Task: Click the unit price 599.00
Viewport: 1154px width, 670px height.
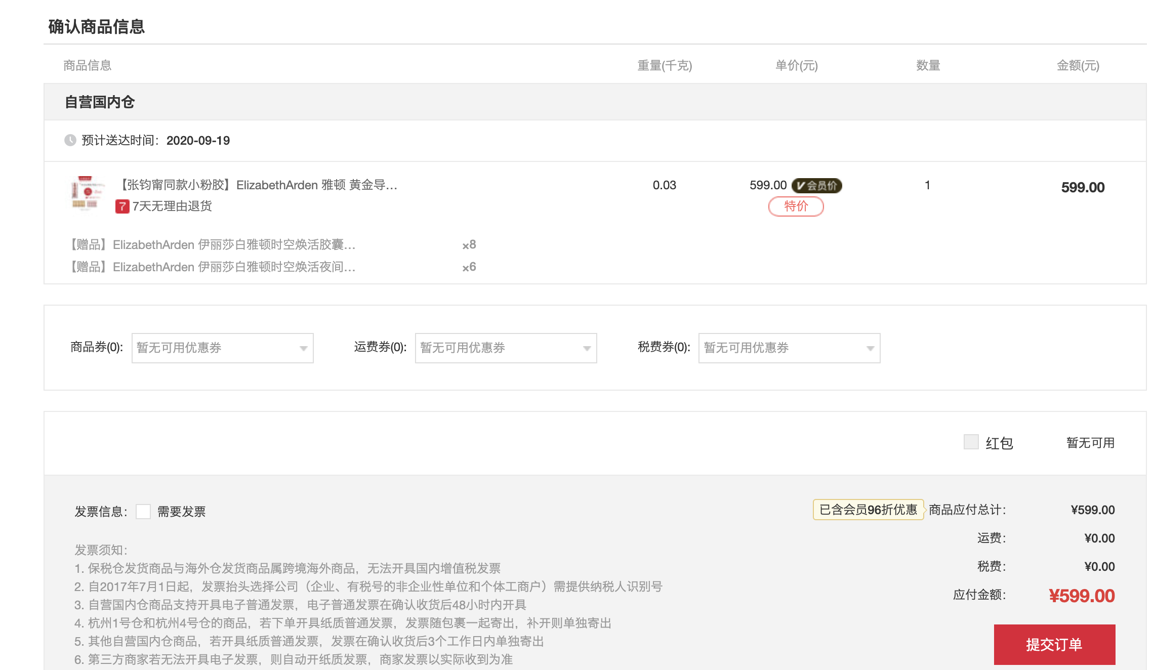Action: click(768, 185)
